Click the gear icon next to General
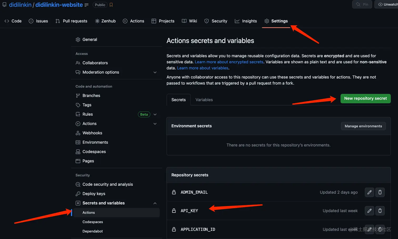This screenshot has height=239, width=398. point(78,39)
